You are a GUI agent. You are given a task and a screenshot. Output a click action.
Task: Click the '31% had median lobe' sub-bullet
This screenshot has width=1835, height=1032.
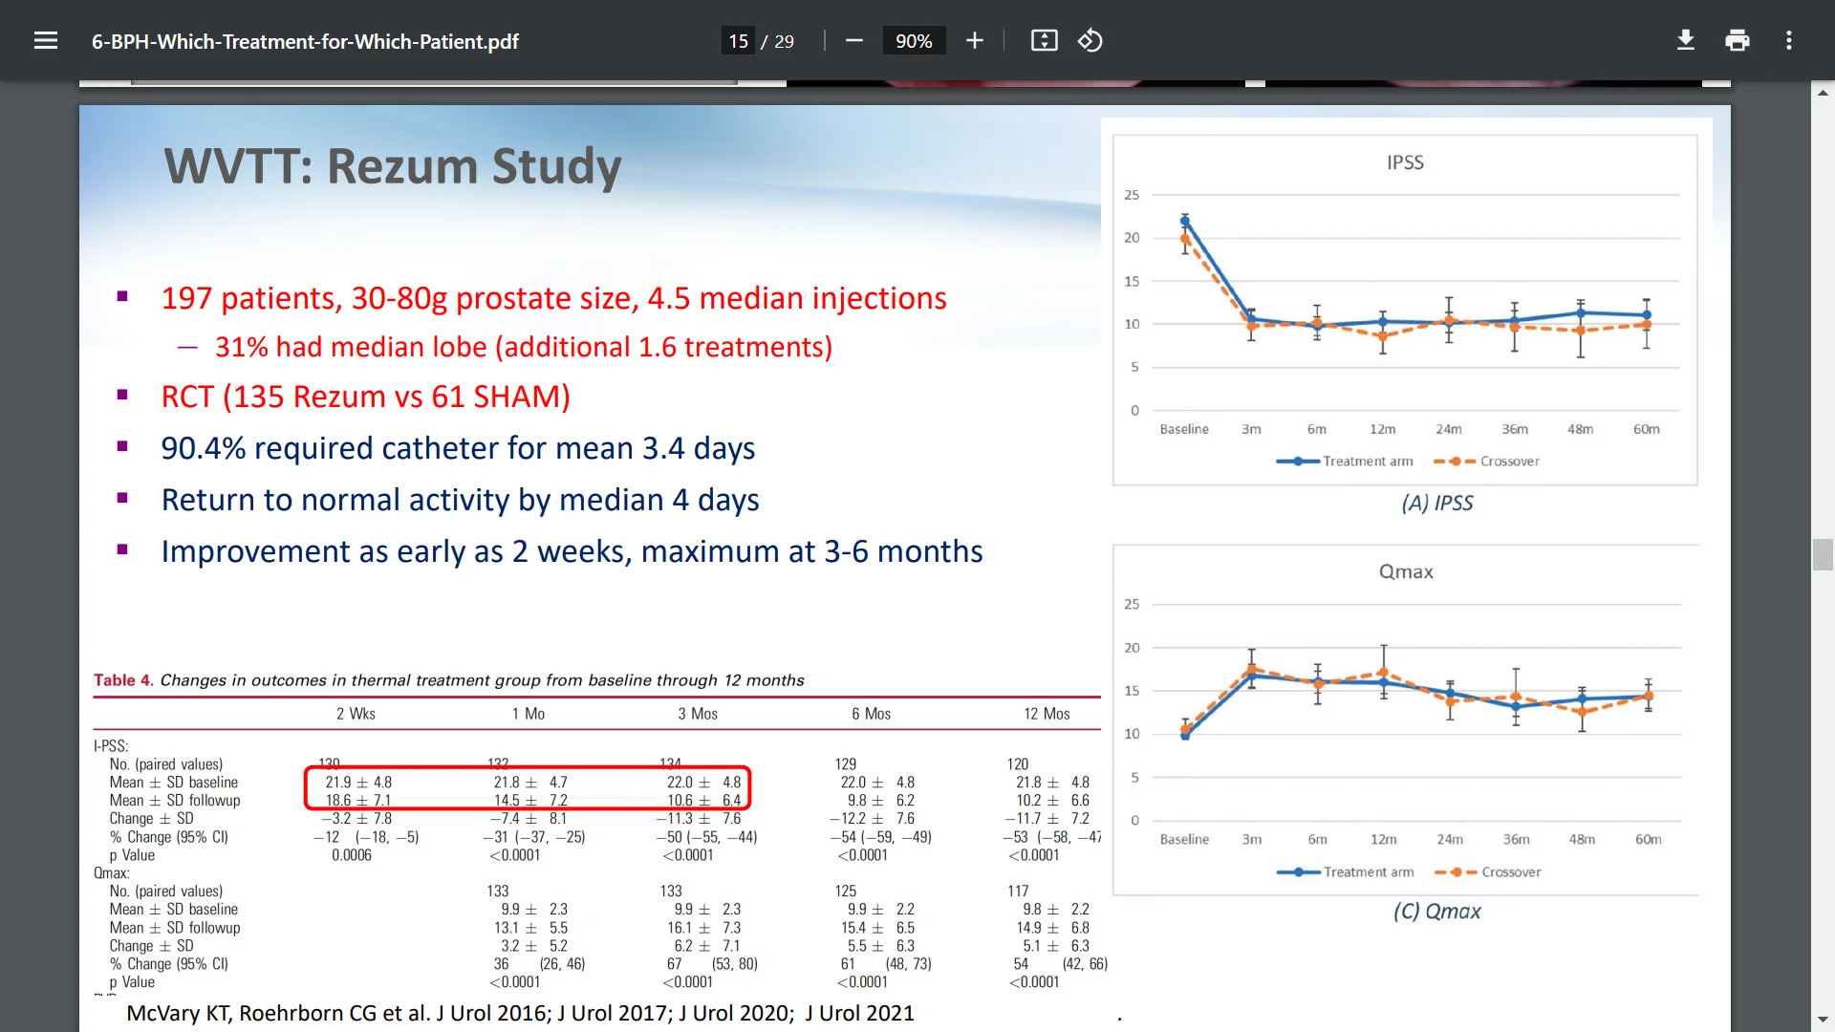[x=524, y=347]
